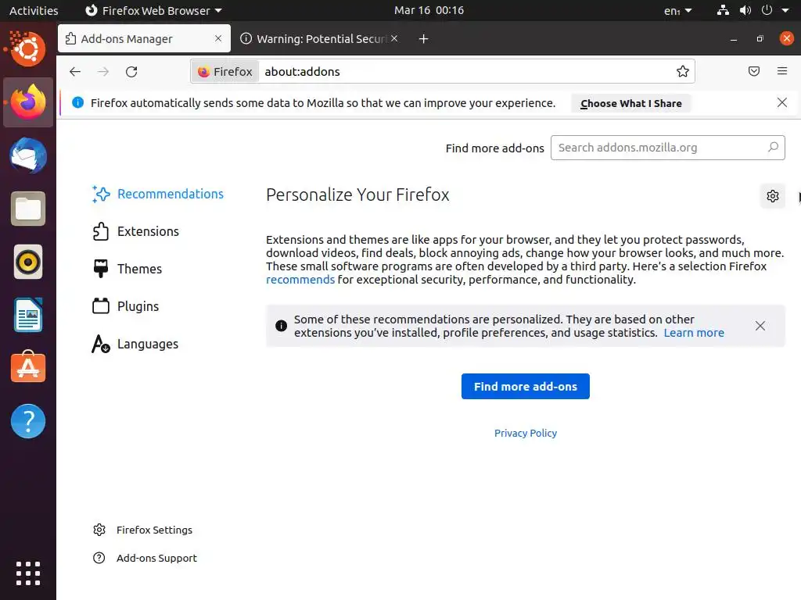Open Thunderbird mail from dock
Image resolution: width=801 pixels, height=600 pixels.
28,155
